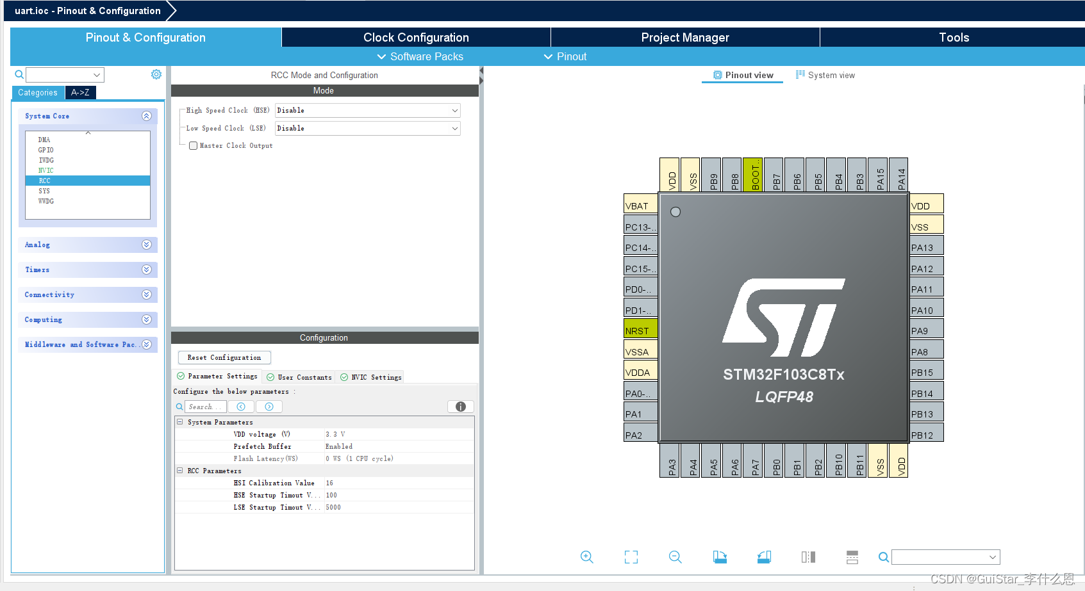1085x591 pixels.
Task: Show parameter info with the i icon
Action: 460,407
